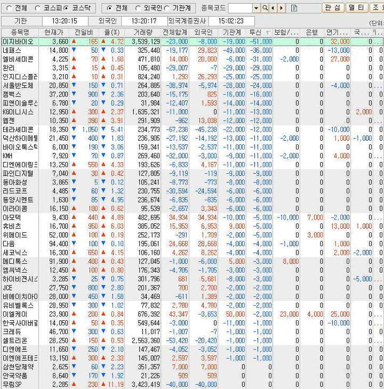This screenshot has width=384, height=389.
Task: Select the 디엔에프 stock name
Action: tap(15, 350)
